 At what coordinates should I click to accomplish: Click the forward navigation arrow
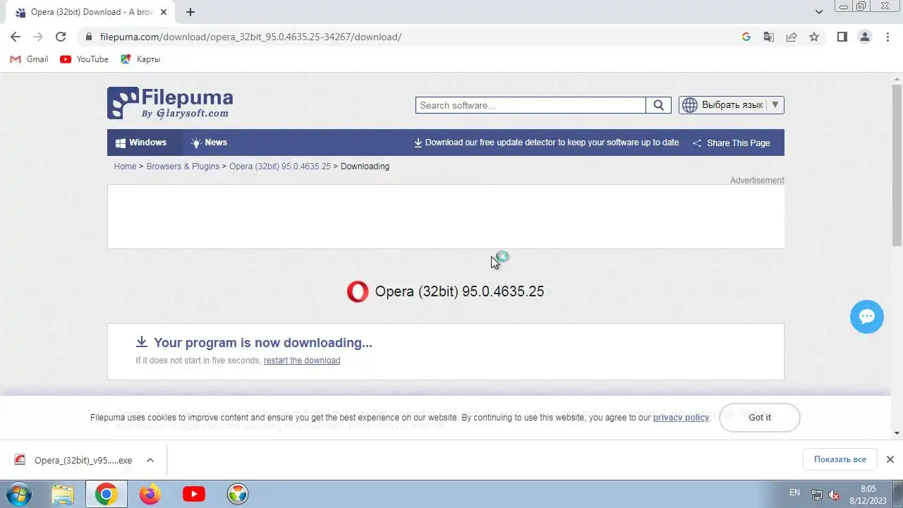coord(38,37)
